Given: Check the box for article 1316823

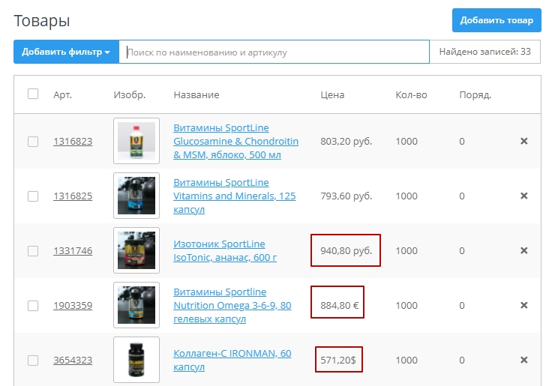Looking at the screenshot, I should (x=33, y=142).
